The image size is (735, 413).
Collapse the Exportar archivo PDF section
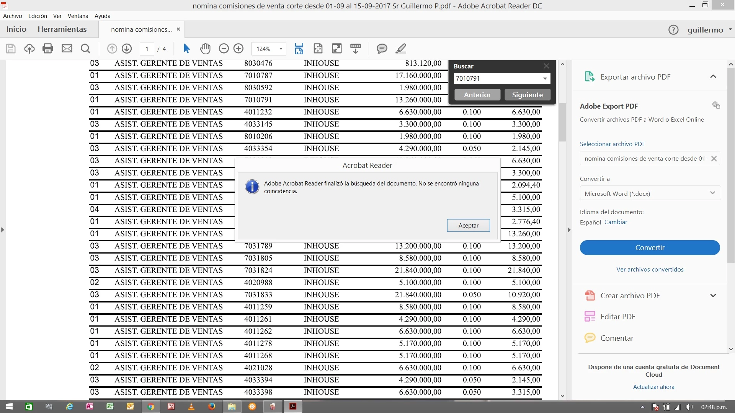tap(713, 76)
